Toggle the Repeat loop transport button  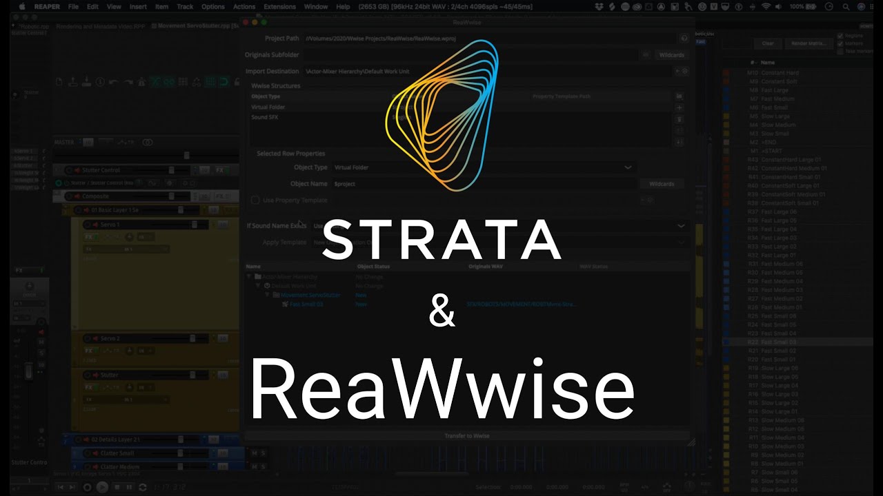(143, 487)
